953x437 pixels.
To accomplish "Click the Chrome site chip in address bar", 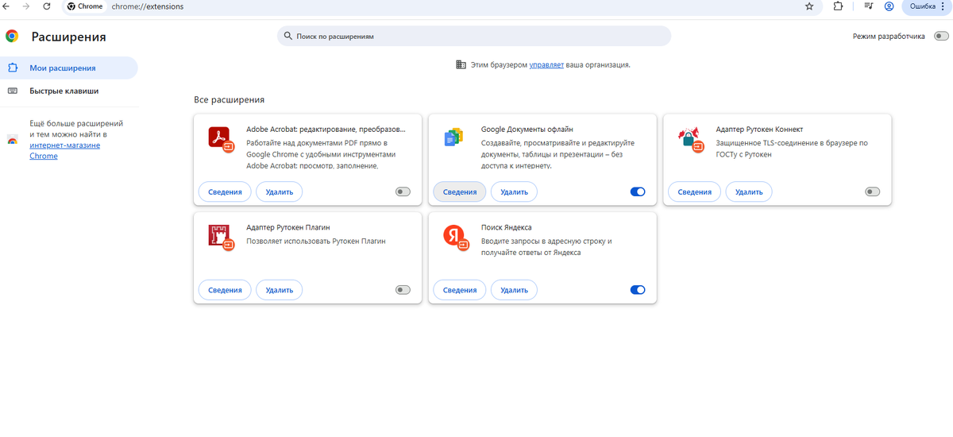I will pos(85,6).
